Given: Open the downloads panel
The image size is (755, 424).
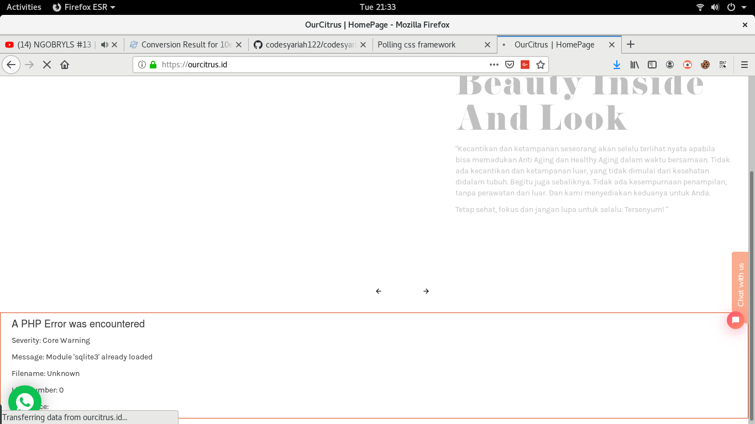Looking at the screenshot, I should point(617,65).
